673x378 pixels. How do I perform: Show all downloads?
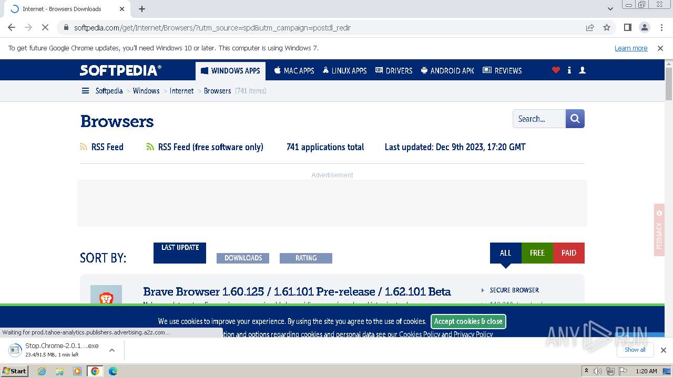pyautogui.click(x=635, y=350)
